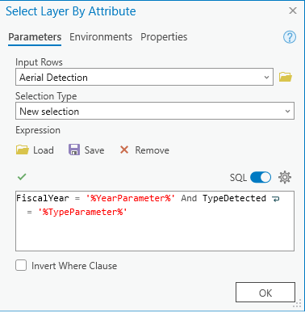Click the Save floppy disk icon
This screenshot has width=305, height=312.
point(74,150)
